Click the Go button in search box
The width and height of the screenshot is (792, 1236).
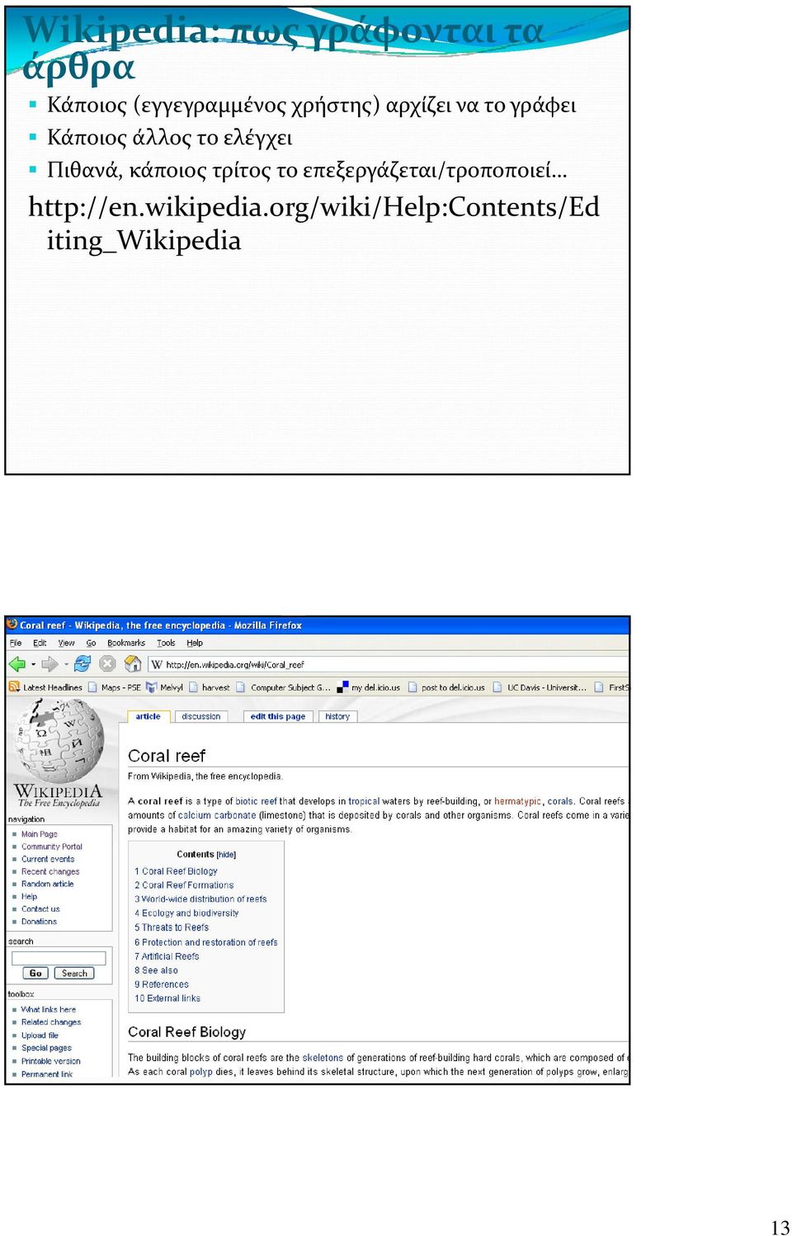(x=35, y=974)
